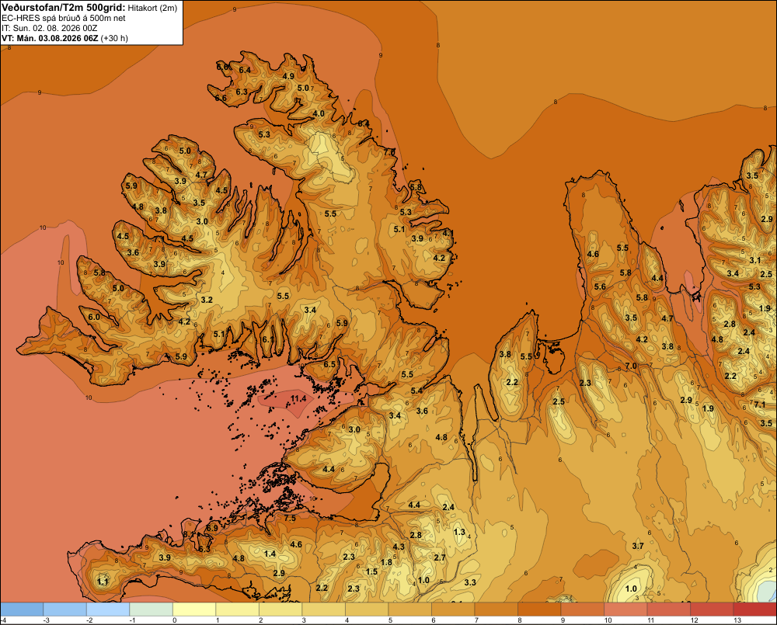Click the 1.8 temperature value
Image resolution: width=777 pixels, height=625 pixels.
point(386,562)
